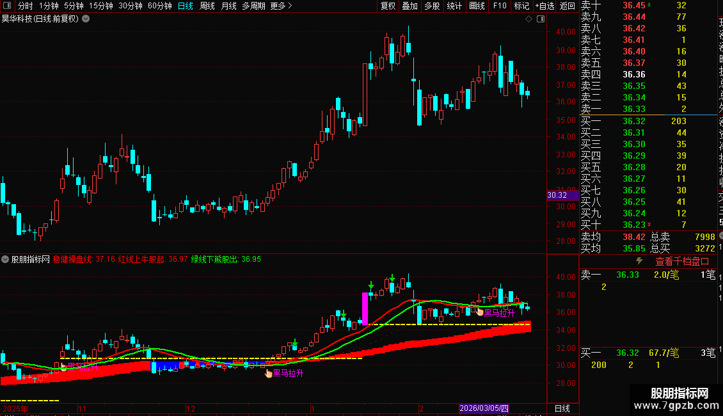Open the 统计 statistics tool
This screenshot has width=723, height=416.
point(454,6)
